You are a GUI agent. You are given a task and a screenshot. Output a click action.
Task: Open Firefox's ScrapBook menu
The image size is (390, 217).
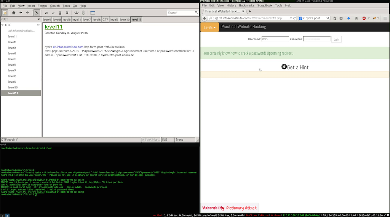pos(265,5)
